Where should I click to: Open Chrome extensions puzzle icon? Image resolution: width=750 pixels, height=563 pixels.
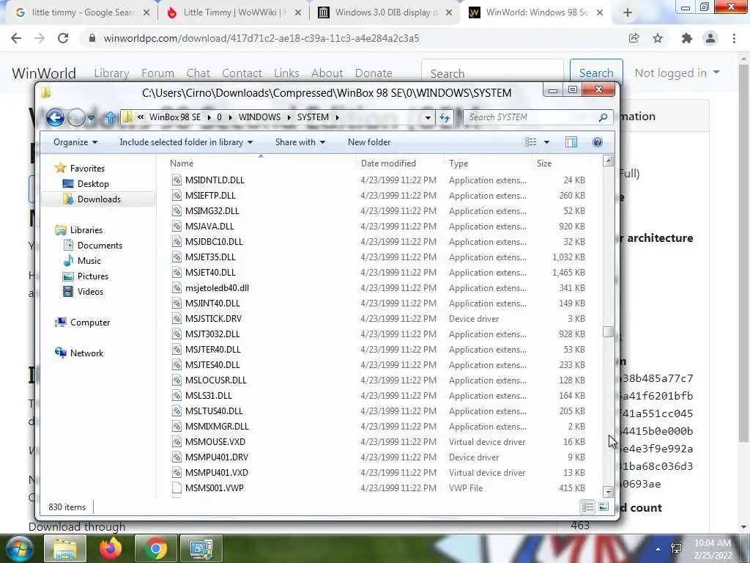click(687, 38)
